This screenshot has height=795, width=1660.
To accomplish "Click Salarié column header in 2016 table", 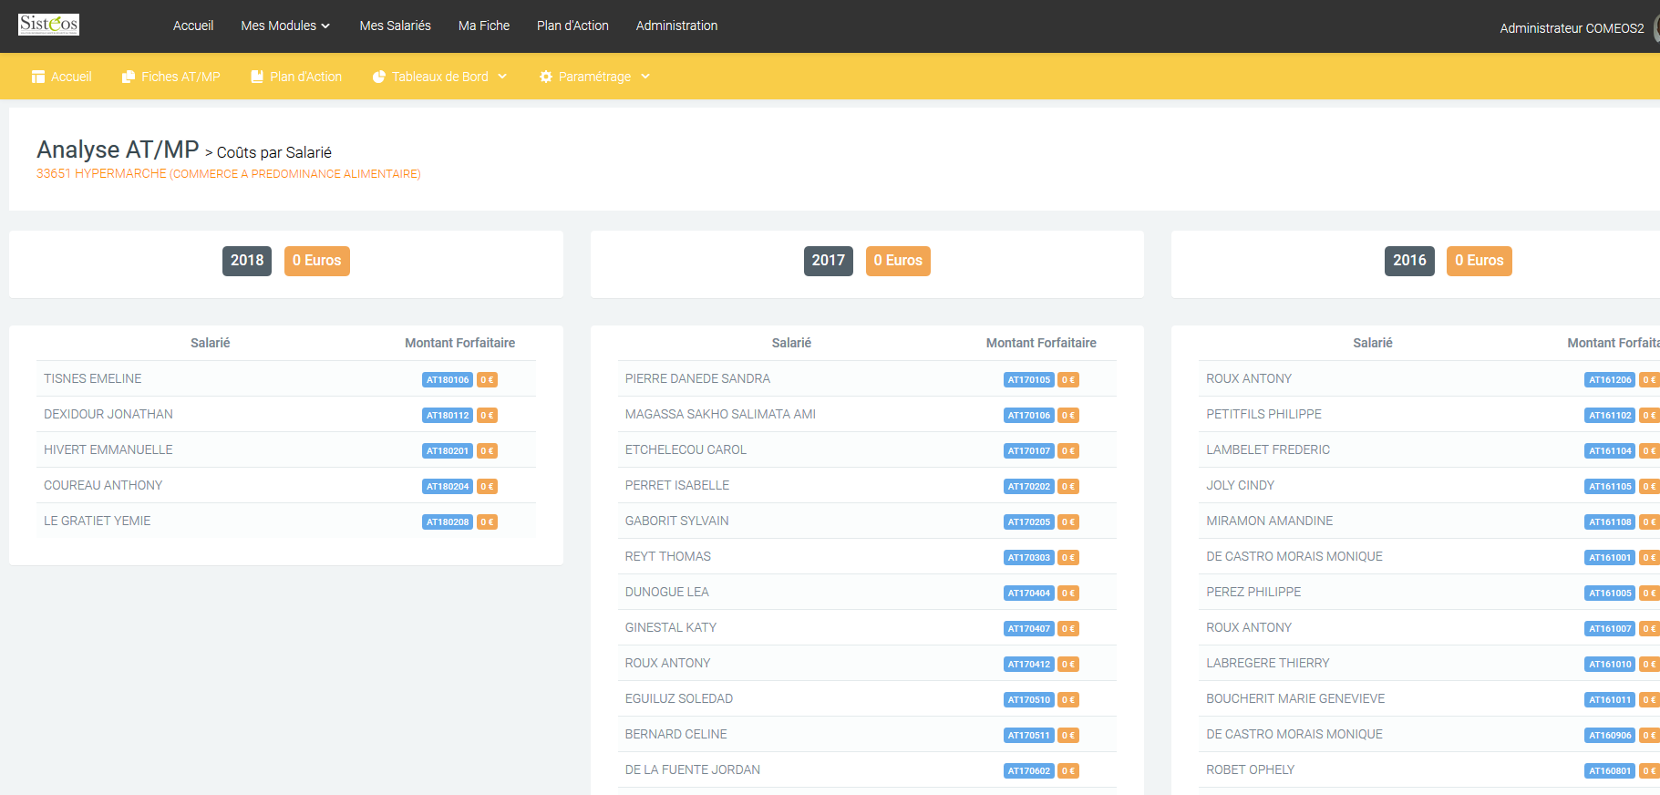I will coord(1373,343).
